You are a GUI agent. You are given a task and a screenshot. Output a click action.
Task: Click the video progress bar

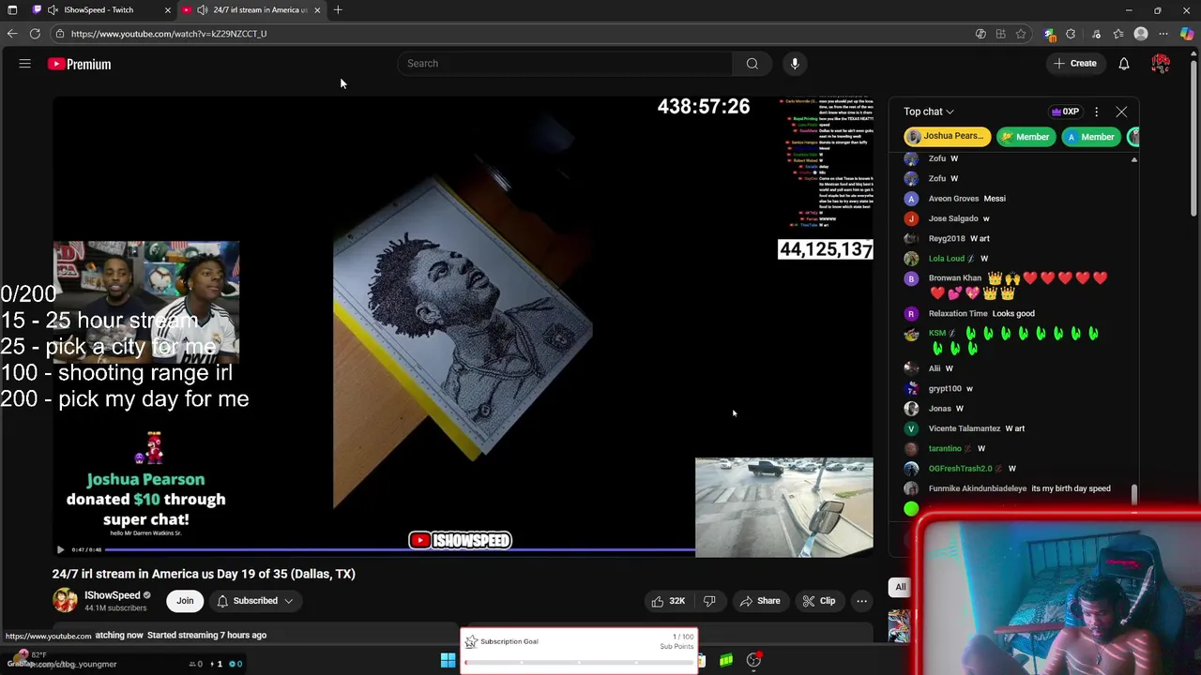[x=399, y=549]
